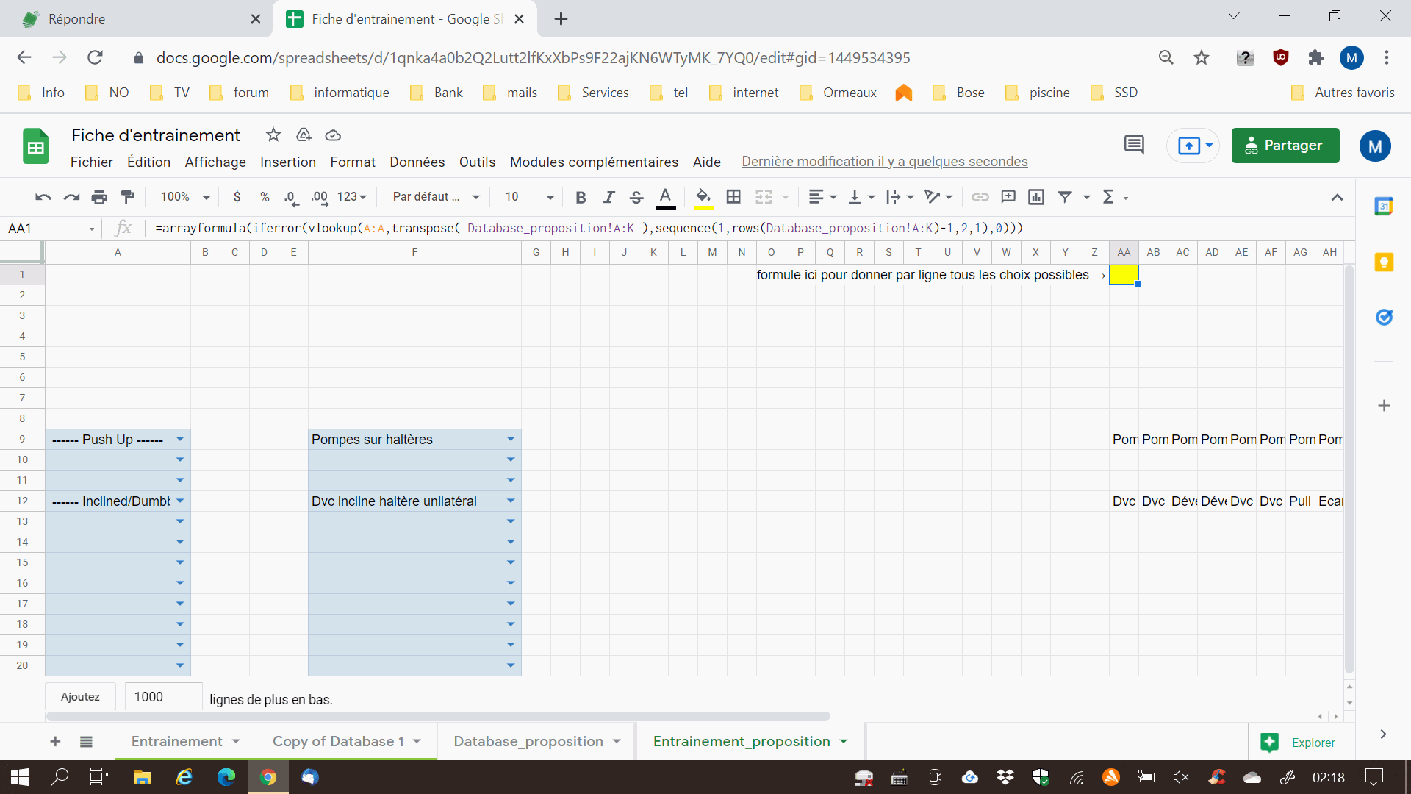Screen dimensions: 1411x794
Task: Click the print icon in toolbar
Action: click(x=99, y=197)
